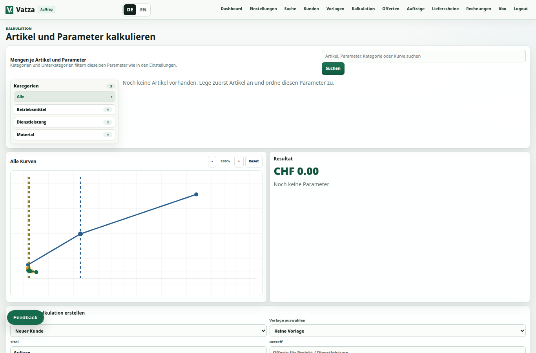Filter by the Material category

[64, 135]
